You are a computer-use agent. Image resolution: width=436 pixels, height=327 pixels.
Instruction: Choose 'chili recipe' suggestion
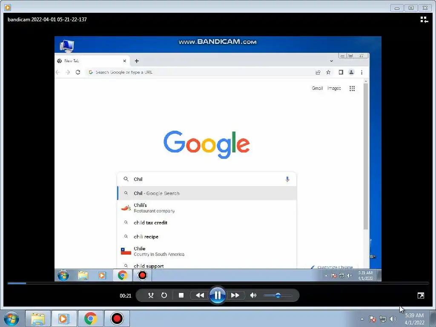207,237
